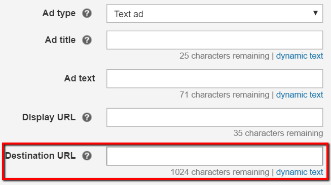
Task: Open dynamic text link under Ad title
Action: coord(300,56)
